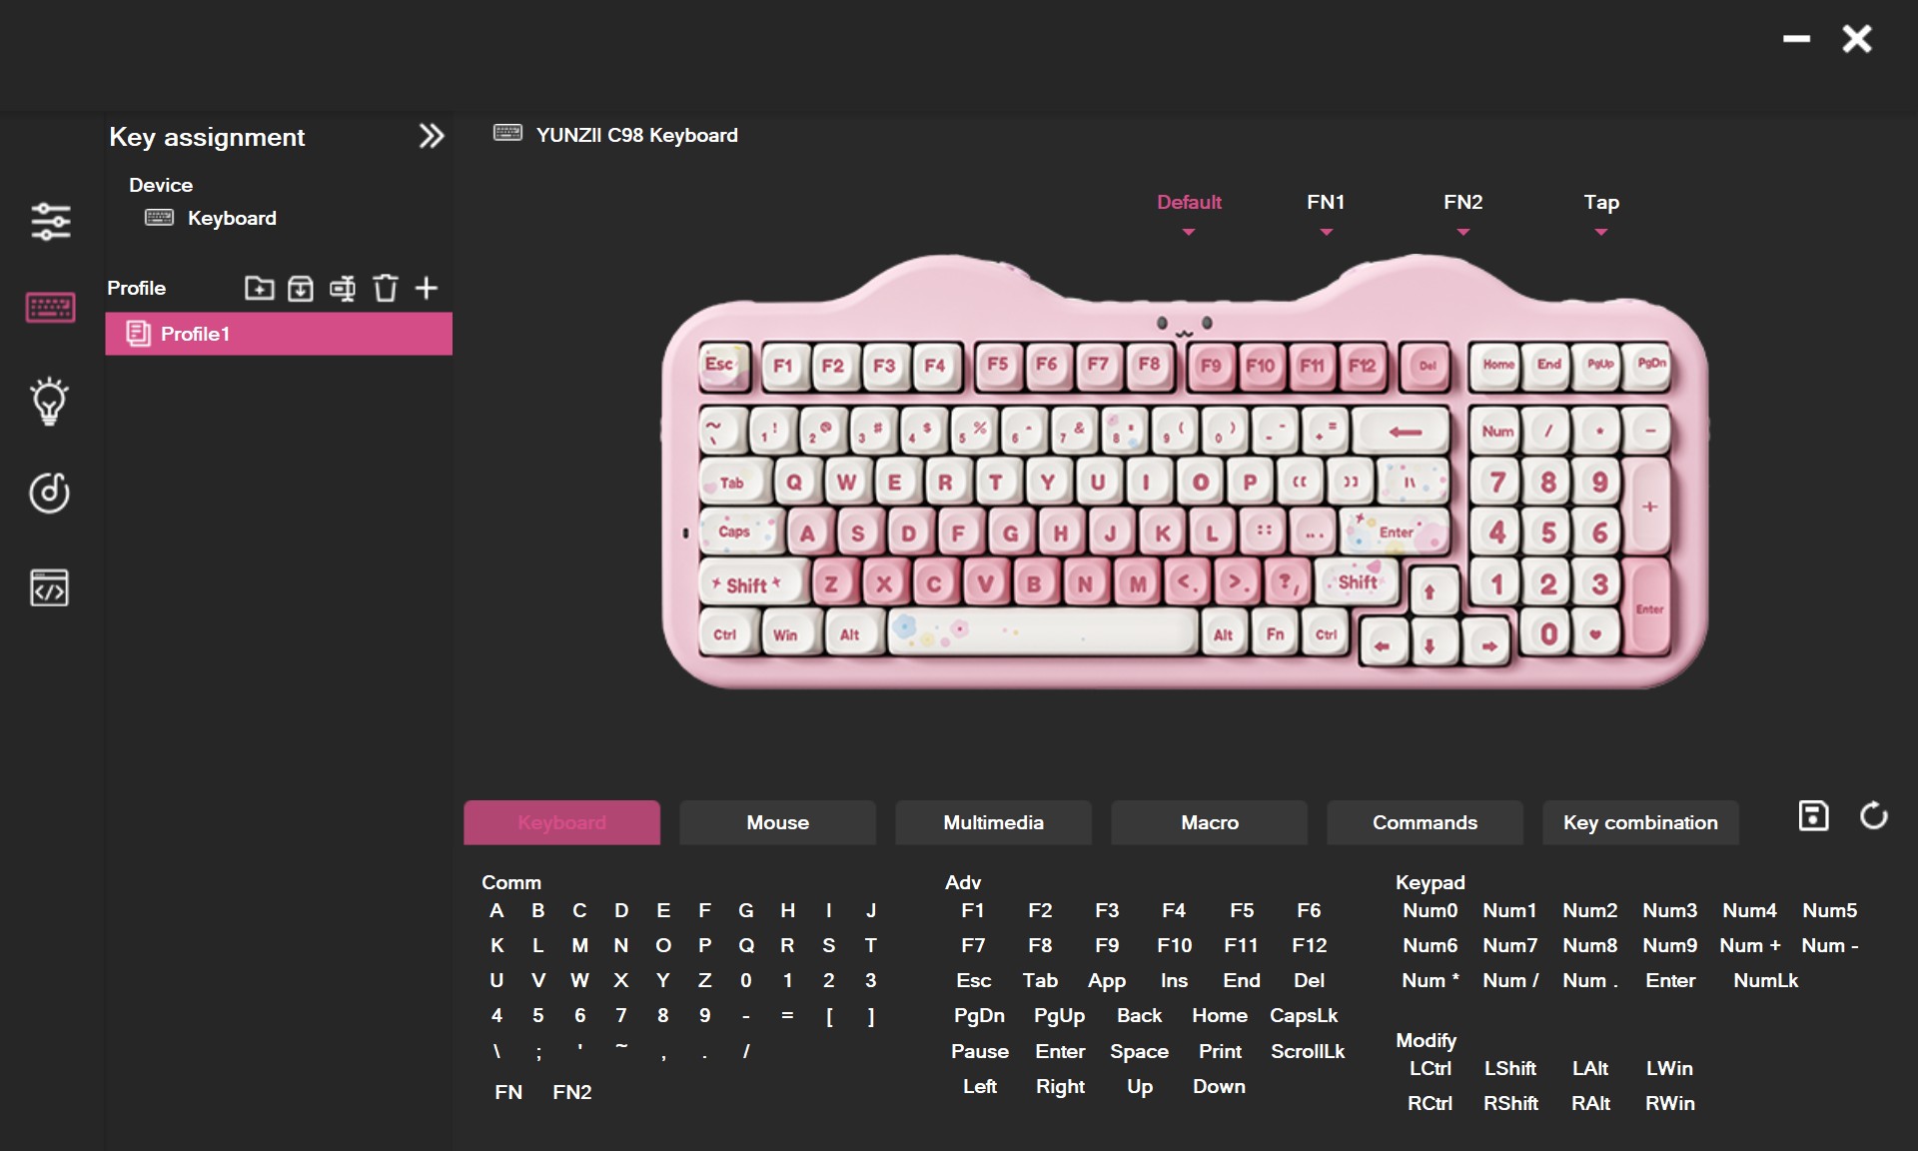The width and height of the screenshot is (1918, 1151).
Task: Choose CapsLk in the Adv list
Action: (1304, 1015)
